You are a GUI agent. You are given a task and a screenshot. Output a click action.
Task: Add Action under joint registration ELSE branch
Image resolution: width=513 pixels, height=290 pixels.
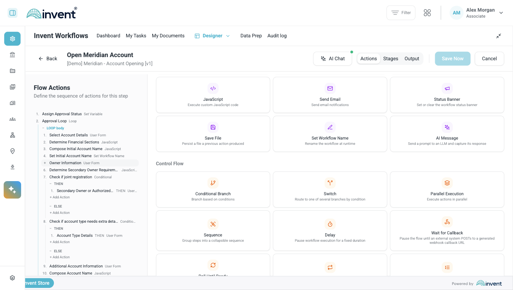click(60, 213)
